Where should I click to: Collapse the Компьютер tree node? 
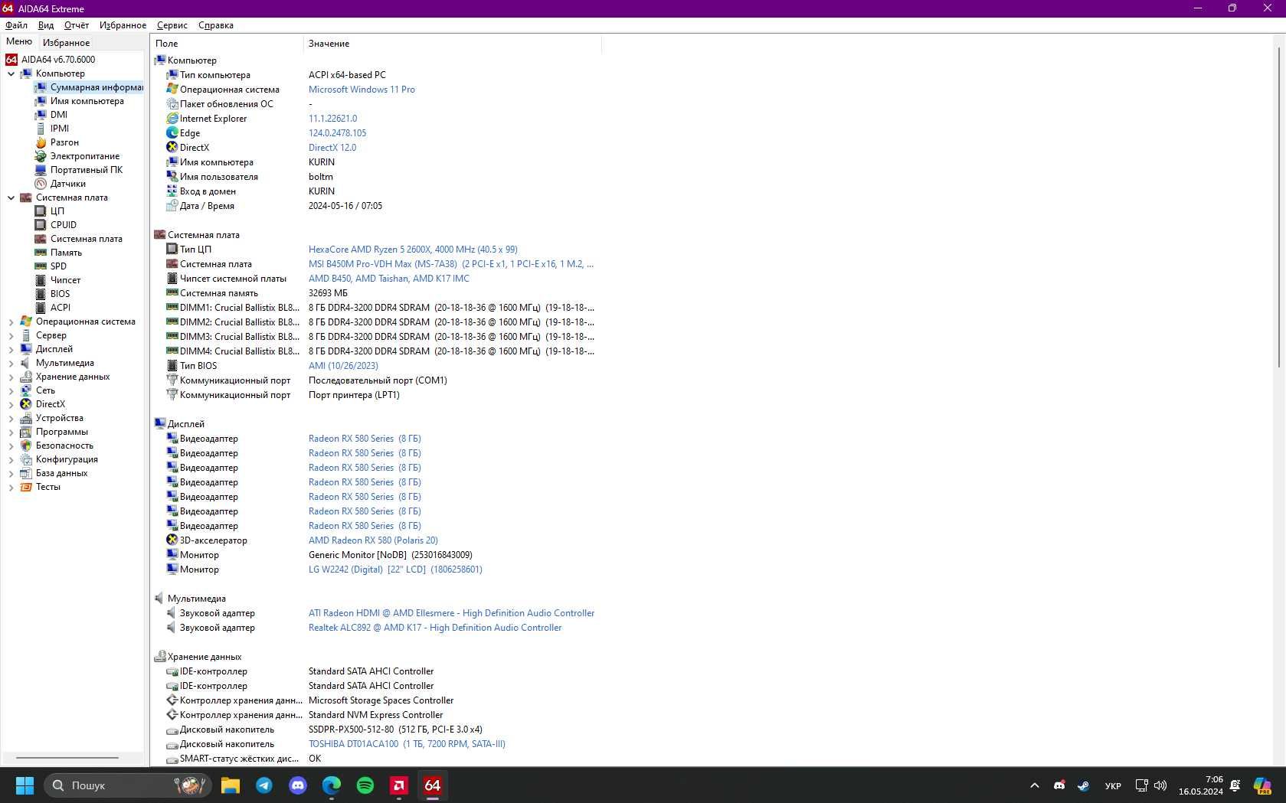tap(11, 74)
